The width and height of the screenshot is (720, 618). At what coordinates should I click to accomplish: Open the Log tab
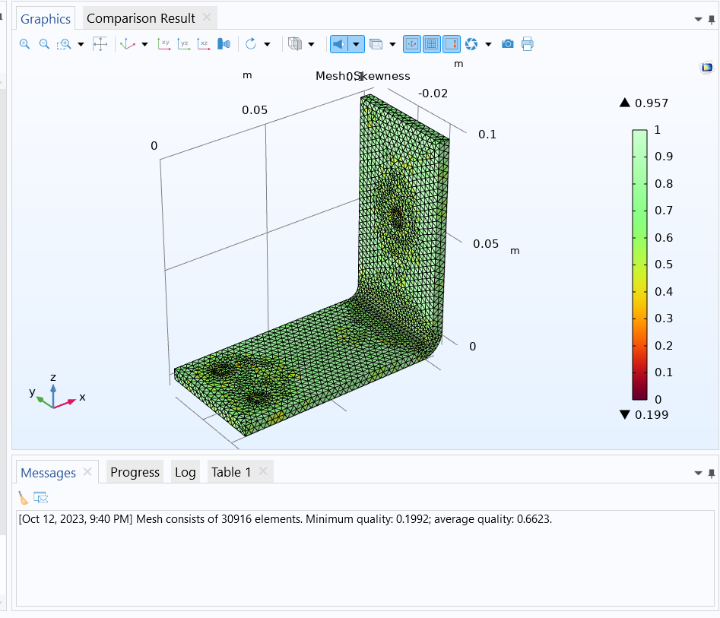click(185, 472)
